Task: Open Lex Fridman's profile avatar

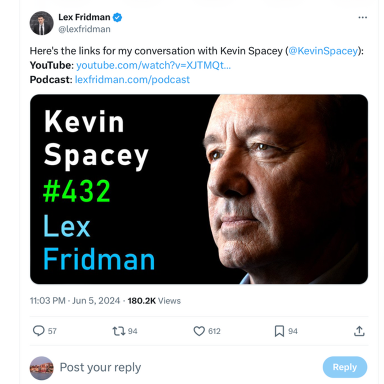Action: 41,23
